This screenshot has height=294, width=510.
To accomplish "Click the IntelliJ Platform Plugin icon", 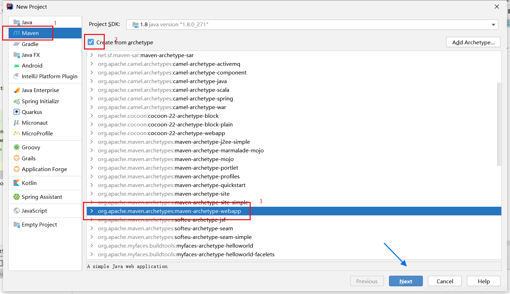I will pyautogui.click(x=17, y=76).
